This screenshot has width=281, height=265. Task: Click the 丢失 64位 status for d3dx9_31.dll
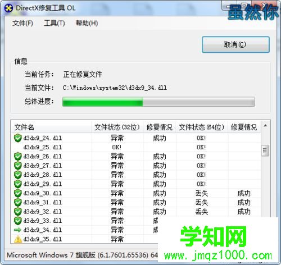[x=202, y=202]
